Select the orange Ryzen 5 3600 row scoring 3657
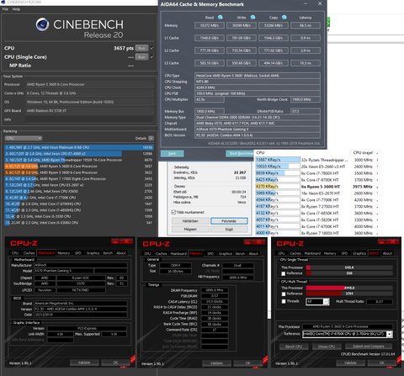This screenshot has width=404, height=376. click(x=79, y=167)
